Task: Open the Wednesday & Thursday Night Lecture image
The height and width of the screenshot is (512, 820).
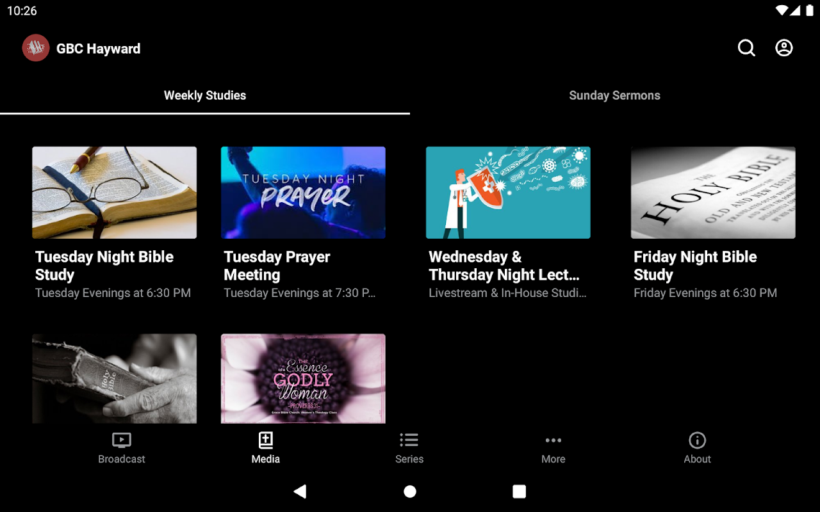Action: (508, 193)
